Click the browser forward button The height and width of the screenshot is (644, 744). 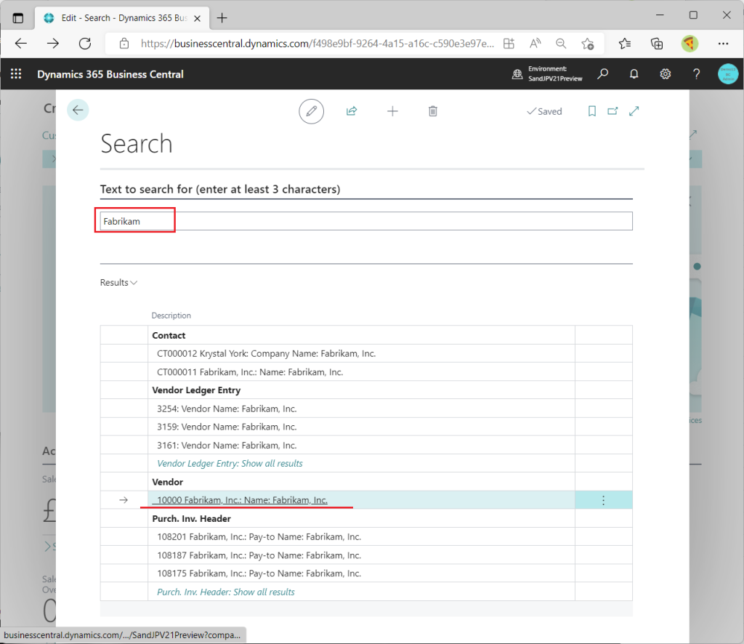coord(53,44)
